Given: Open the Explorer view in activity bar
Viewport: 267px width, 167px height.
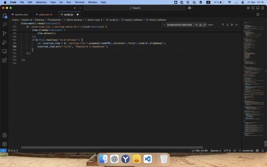Looking at the screenshot, I should coord(5,16).
